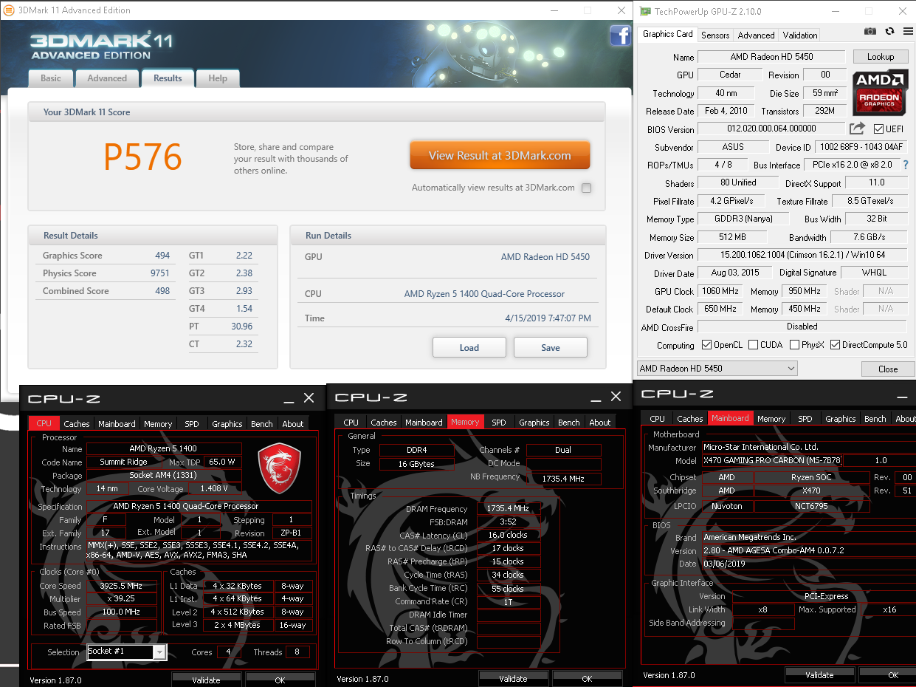Image resolution: width=916 pixels, height=687 pixels.
Task: Click Validate in the right CPU-Z window
Action: [x=819, y=674]
